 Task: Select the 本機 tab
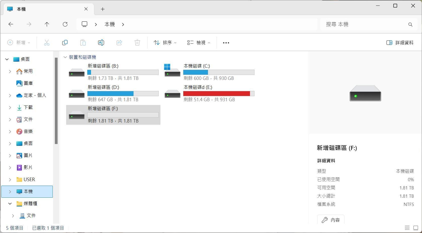[45, 9]
